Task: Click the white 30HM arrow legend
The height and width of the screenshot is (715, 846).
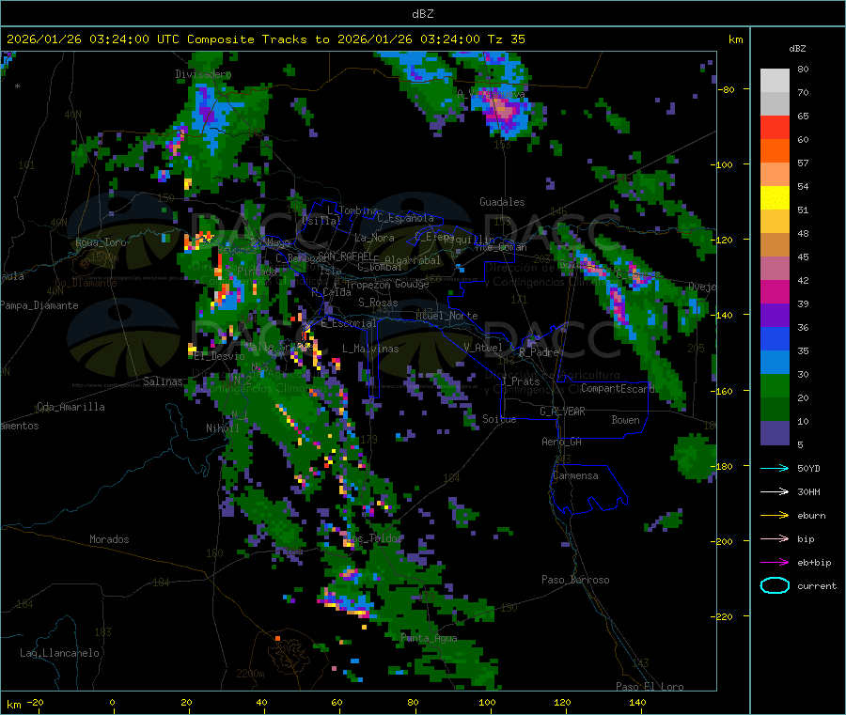Action: pos(775,491)
